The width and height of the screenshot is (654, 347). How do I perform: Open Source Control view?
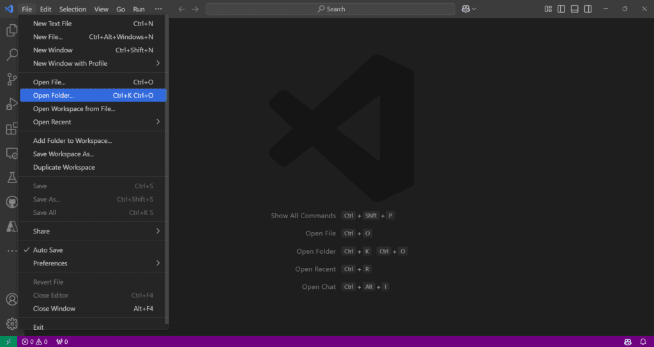point(11,79)
